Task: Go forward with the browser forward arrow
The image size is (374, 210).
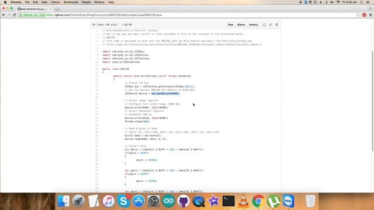Action: (x=9, y=15)
